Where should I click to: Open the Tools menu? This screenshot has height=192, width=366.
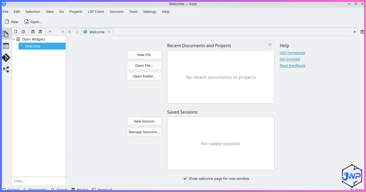[x=133, y=12]
